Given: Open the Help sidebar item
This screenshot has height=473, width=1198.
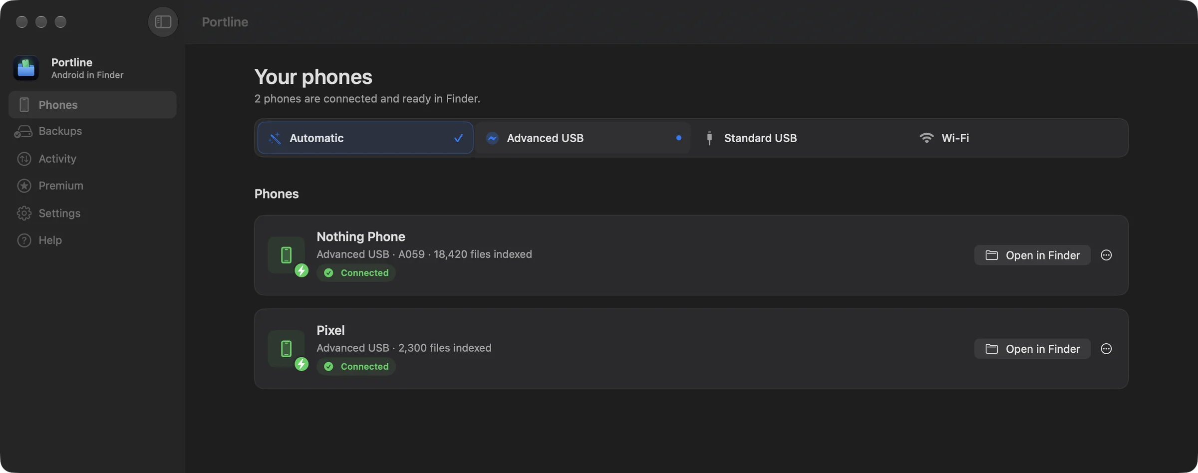Looking at the screenshot, I should [92, 240].
